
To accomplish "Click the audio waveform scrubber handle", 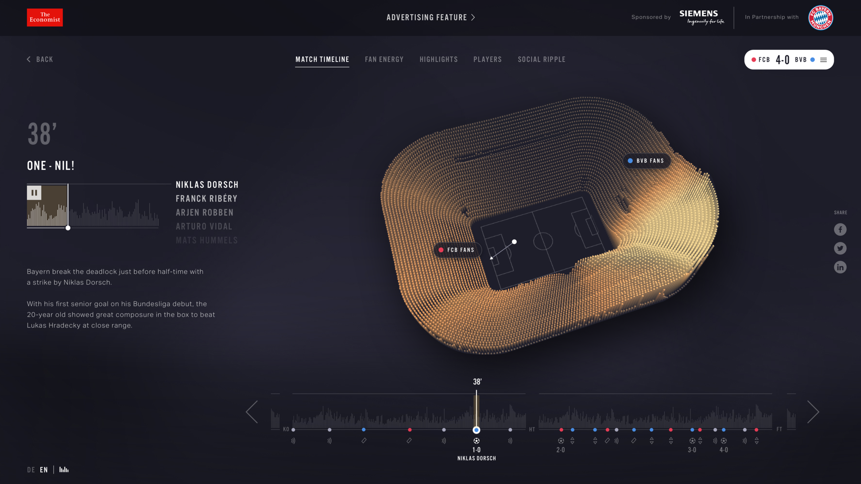I will pos(68,228).
